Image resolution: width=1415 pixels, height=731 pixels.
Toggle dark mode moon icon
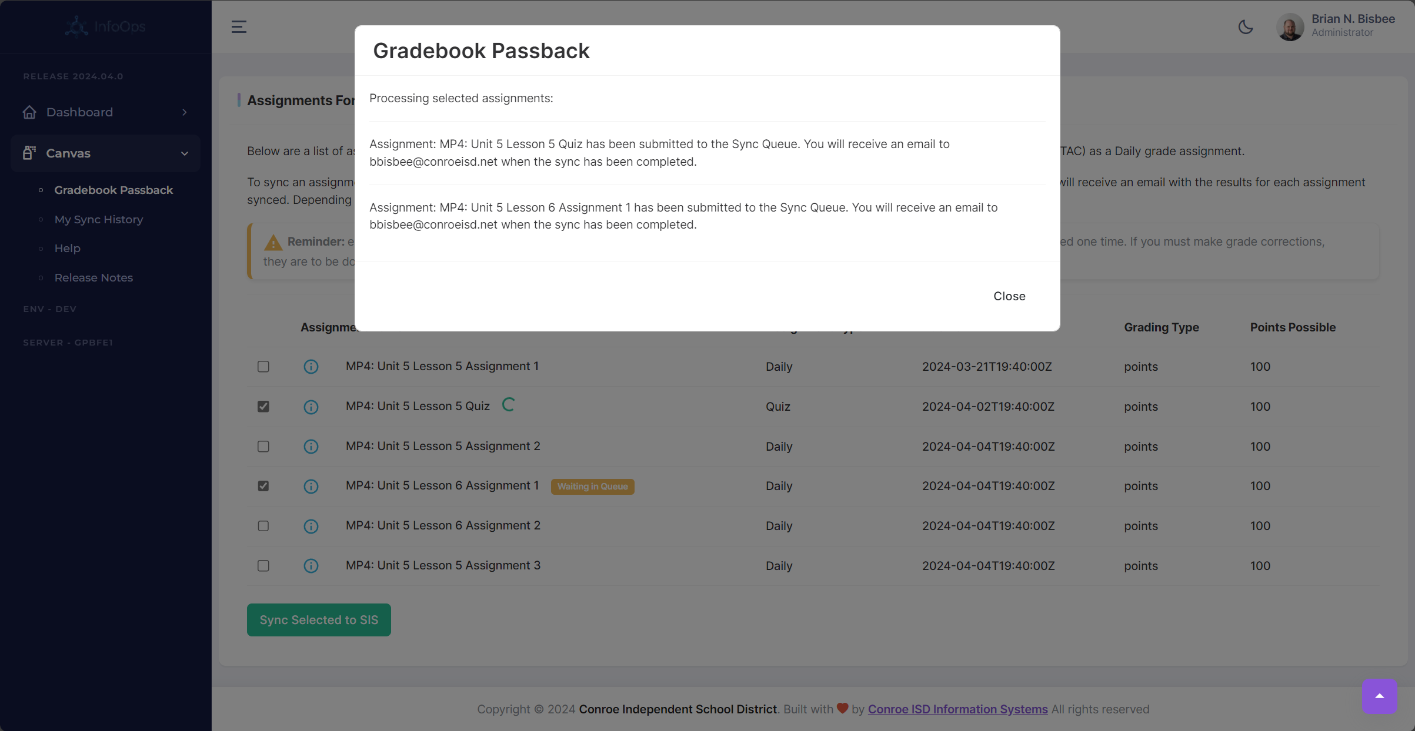[x=1245, y=27]
